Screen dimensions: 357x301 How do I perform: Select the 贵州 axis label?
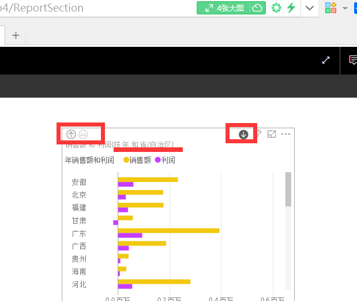79,259
